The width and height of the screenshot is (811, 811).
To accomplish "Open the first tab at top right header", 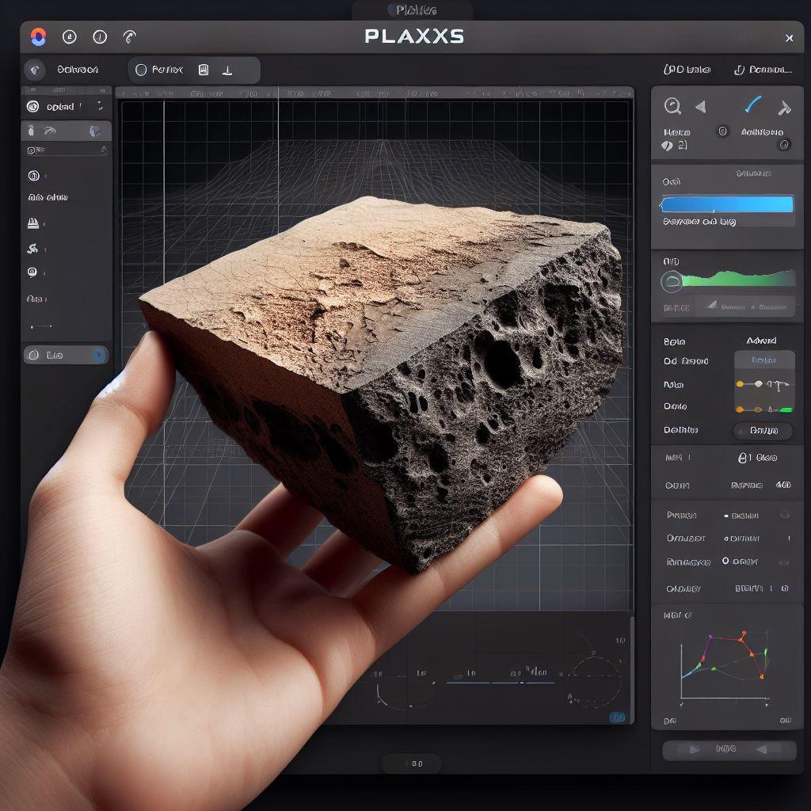I will (686, 70).
